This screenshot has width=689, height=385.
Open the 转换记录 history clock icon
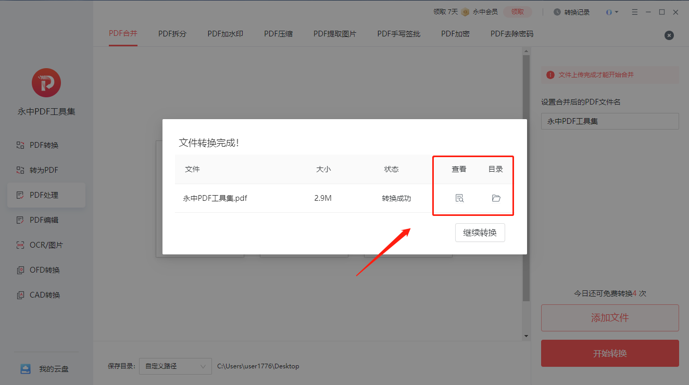[x=557, y=12]
